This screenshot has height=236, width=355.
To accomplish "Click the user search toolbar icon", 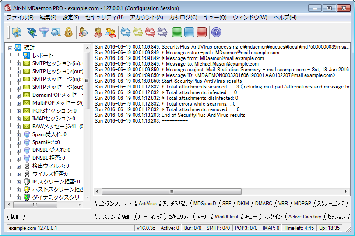I will (83, 32).
